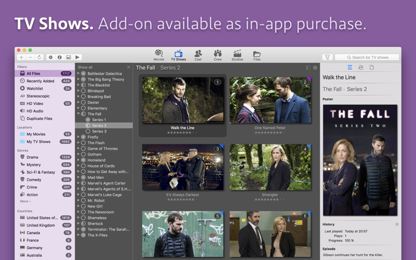This screenshot has height=260, width=416.
Task: Click 'More +' under Genres
Action: click(25, 201)
